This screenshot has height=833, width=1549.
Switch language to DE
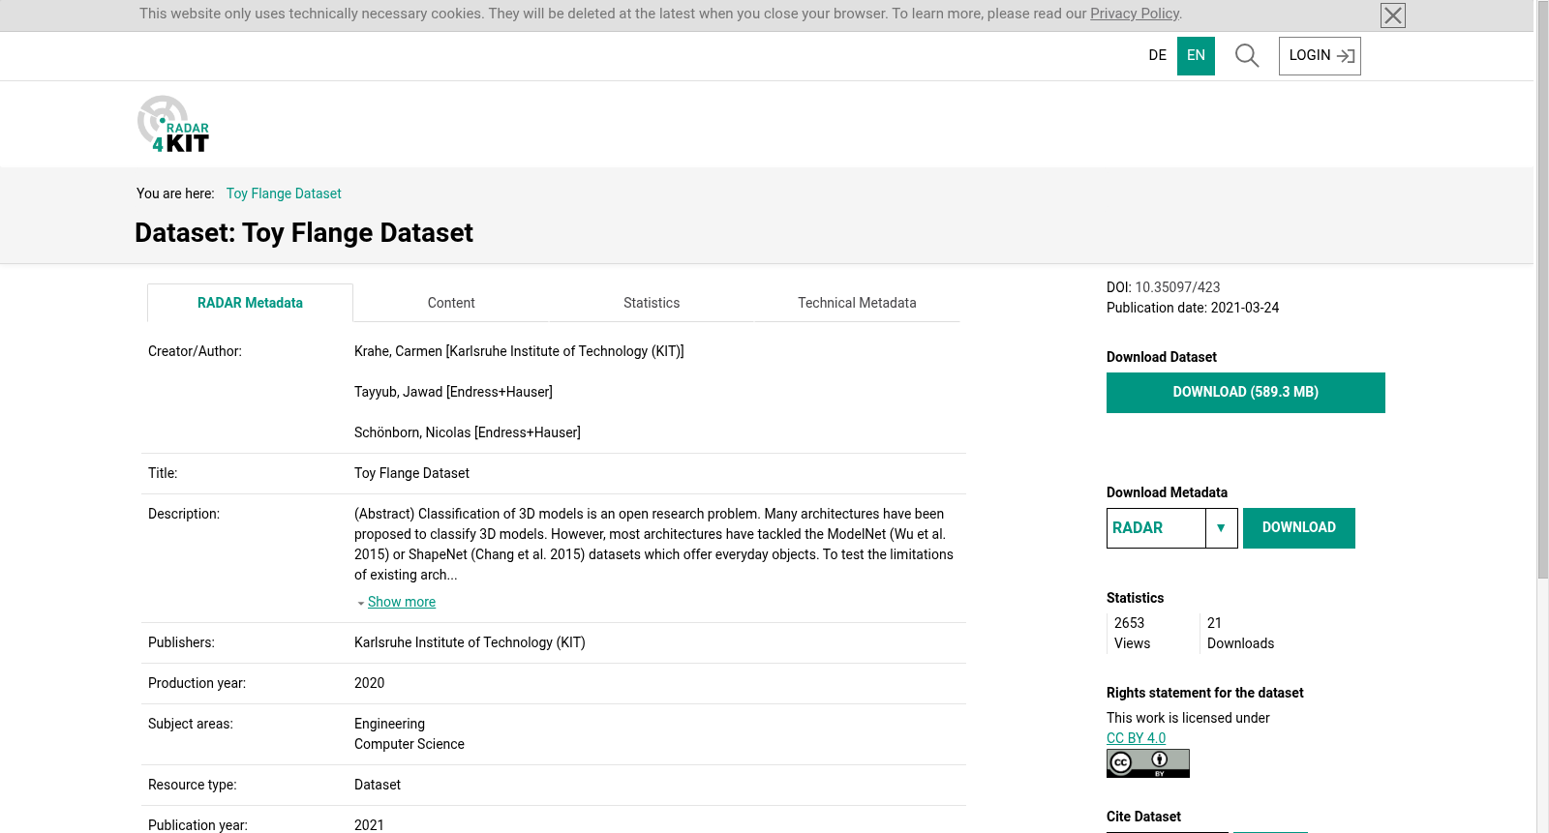pyautogui.click(x=1158, y=56)
